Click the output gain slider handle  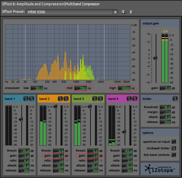pos(155,58)
